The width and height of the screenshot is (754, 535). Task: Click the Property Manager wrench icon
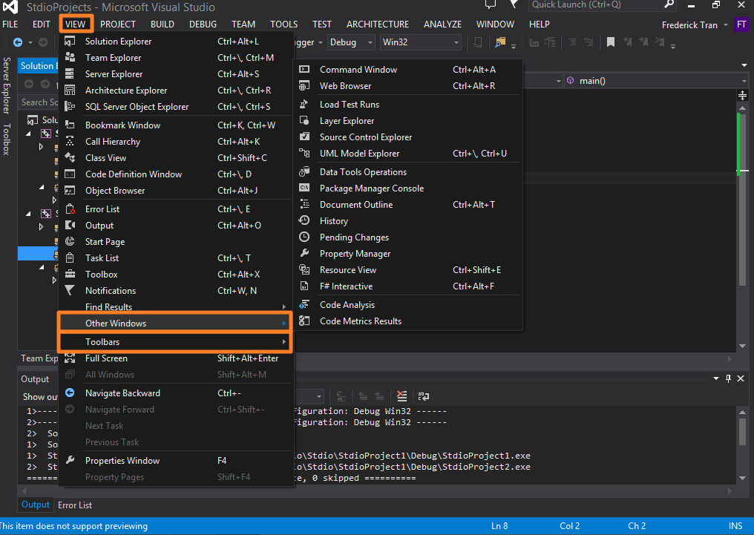304,253
